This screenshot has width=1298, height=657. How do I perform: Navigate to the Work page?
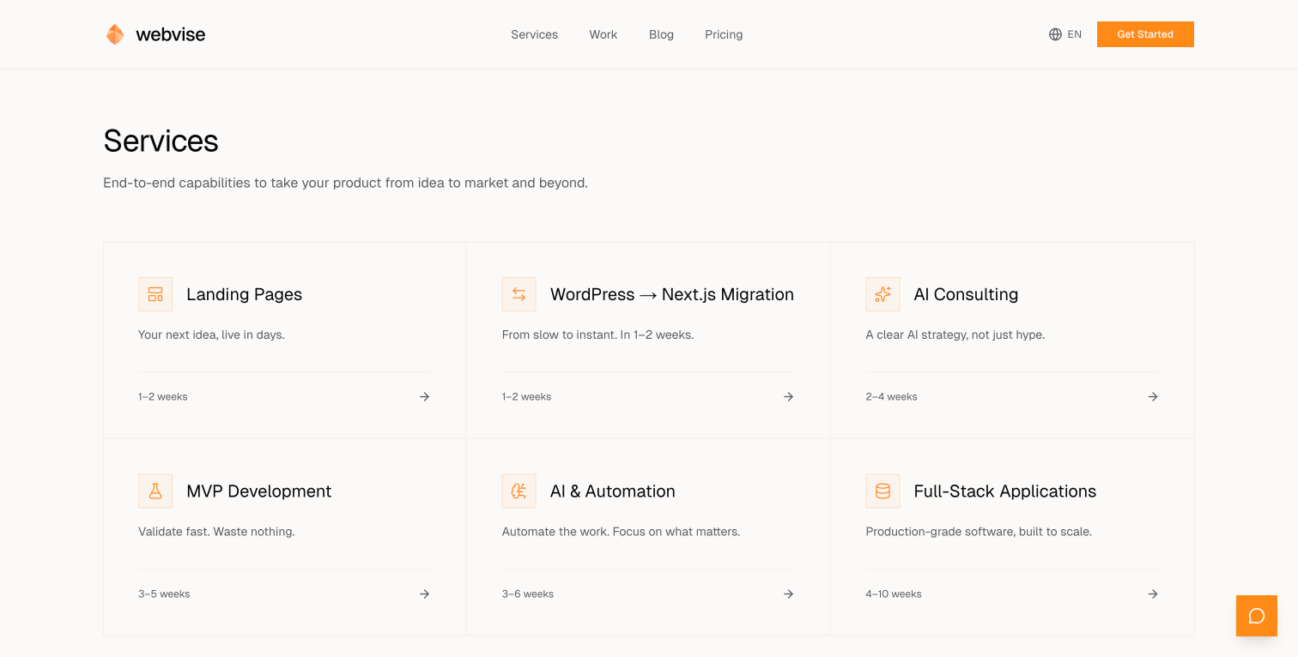[603, 34]
